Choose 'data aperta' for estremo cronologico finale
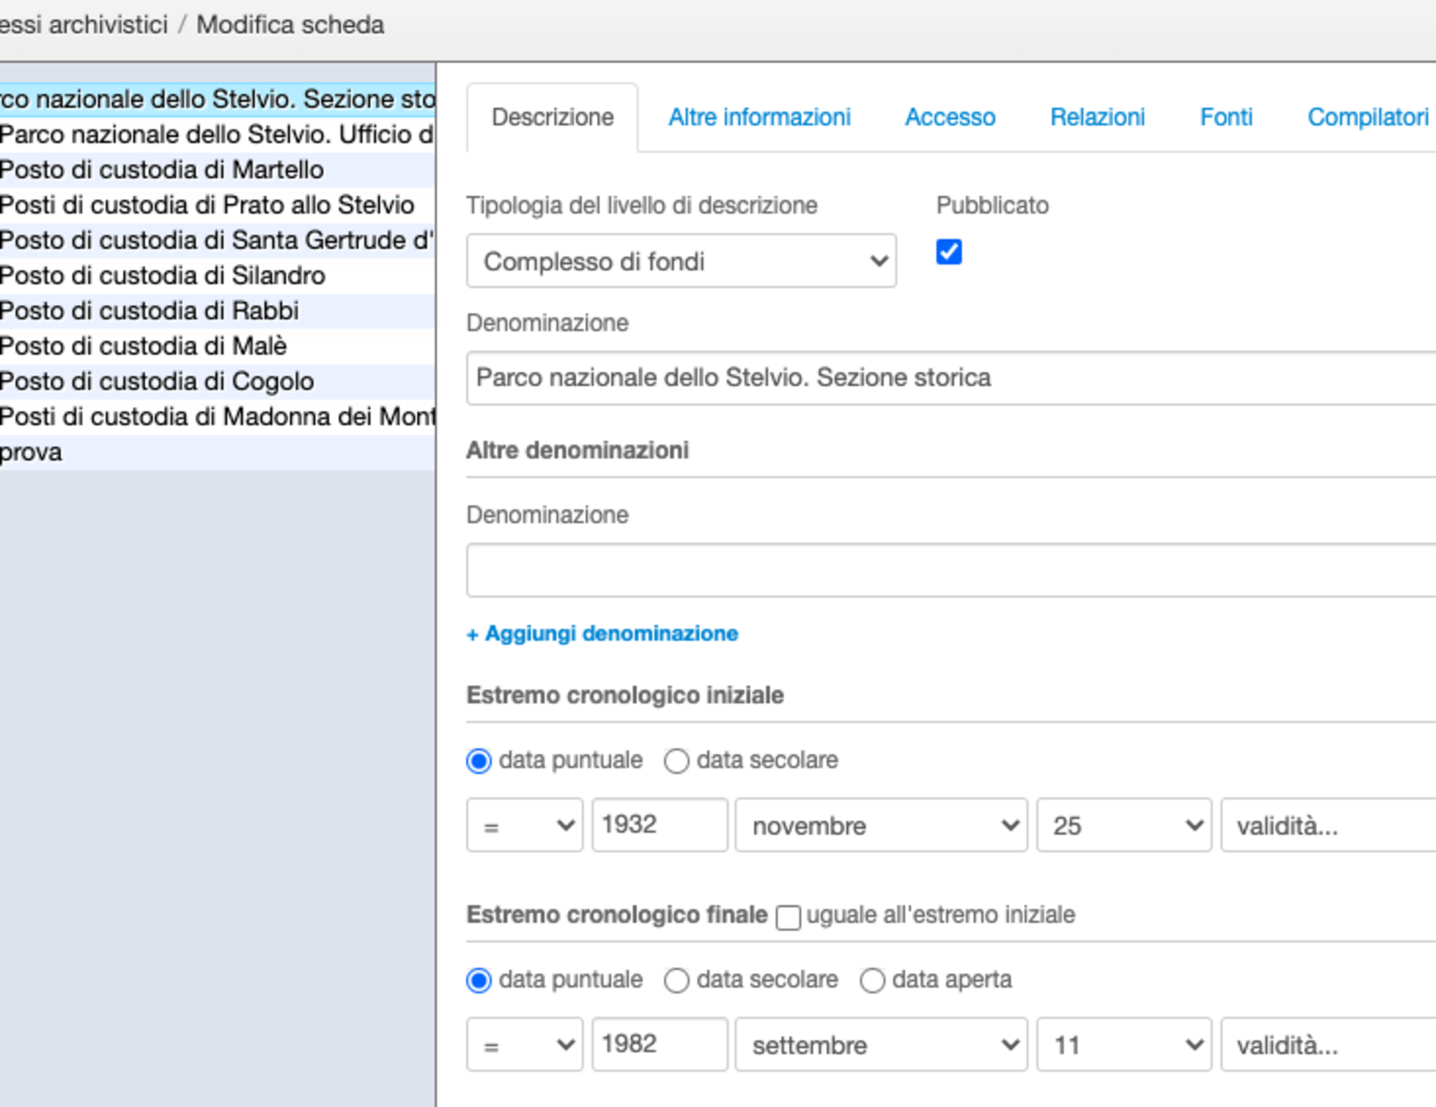Viewport: 1436px width, 1107px height. [872, 979]
